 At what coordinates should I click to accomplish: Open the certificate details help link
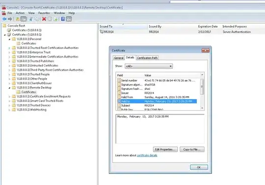point(147,155)
